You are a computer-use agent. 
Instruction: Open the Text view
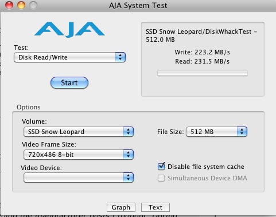(x=156, y=207)
